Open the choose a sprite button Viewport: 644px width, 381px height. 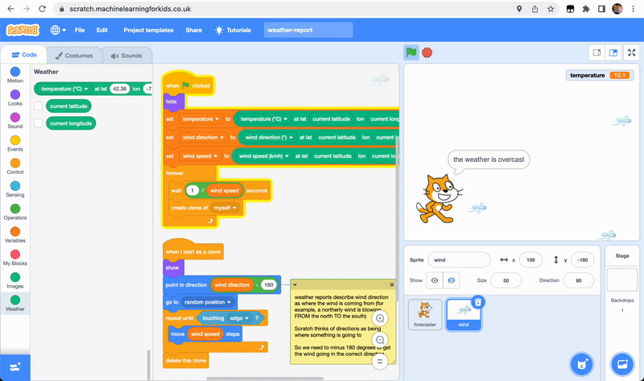pyautogui.click(x=580, y=364)
